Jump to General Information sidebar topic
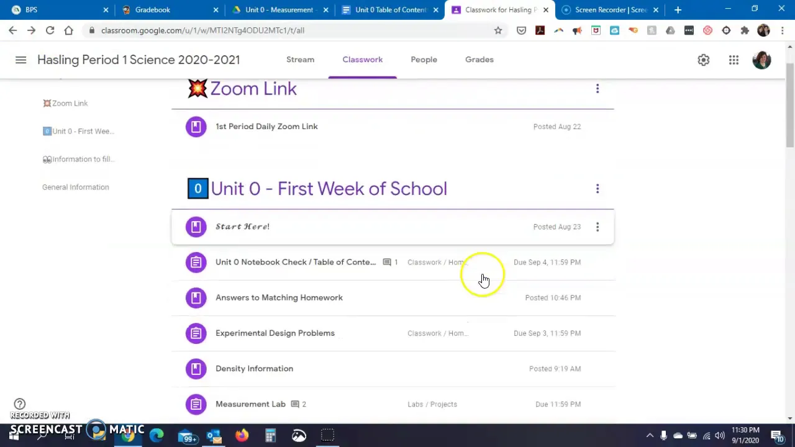The image size is (795, 447). [x=76, y=187]
